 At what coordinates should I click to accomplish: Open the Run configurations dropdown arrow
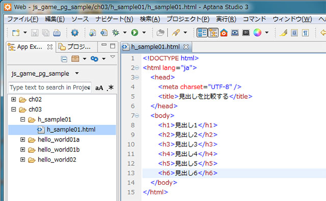tap(144, 33)
